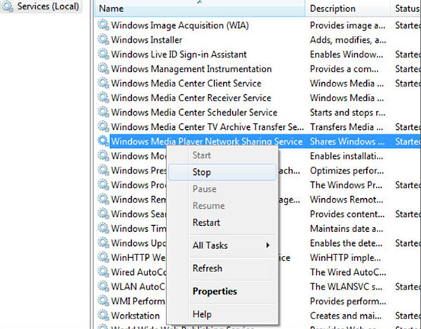
Task: Click the gear icon of Windows Media Center Receiver Service
Action: pos(103,98)
